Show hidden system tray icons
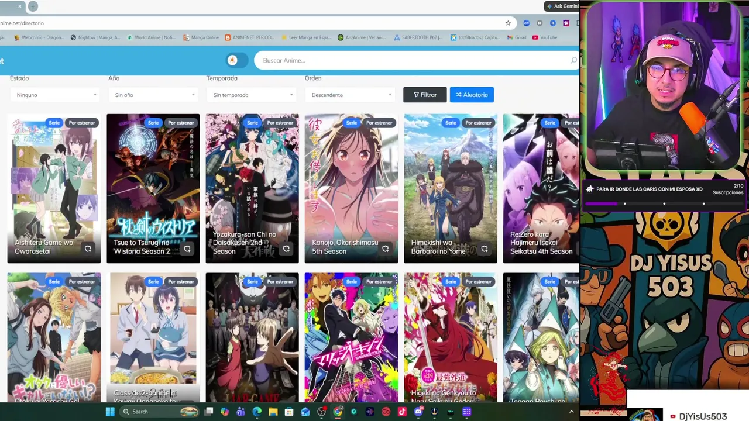This screenshot has width=749, height=421. tap(571, 412)
